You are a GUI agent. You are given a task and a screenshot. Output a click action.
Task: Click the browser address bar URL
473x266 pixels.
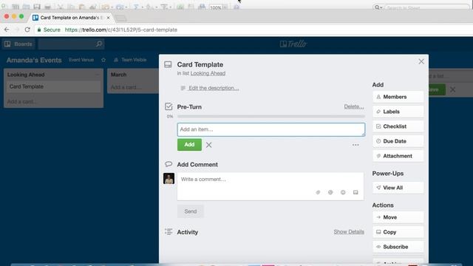121,30
